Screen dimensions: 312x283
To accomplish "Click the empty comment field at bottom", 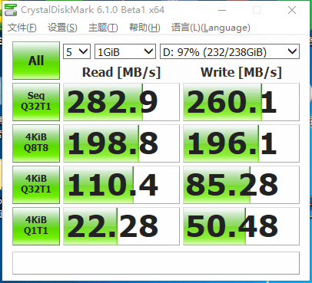I will point(156,263).
